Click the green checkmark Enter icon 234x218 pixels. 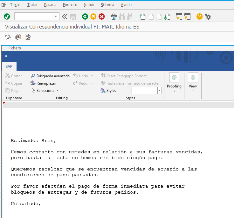[7, 16]
